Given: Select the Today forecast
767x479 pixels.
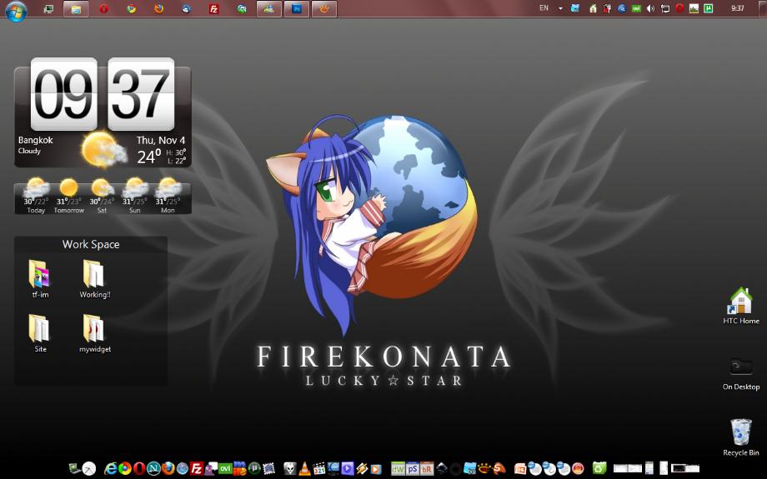Looking at the screenshot, I should [36, 196].
